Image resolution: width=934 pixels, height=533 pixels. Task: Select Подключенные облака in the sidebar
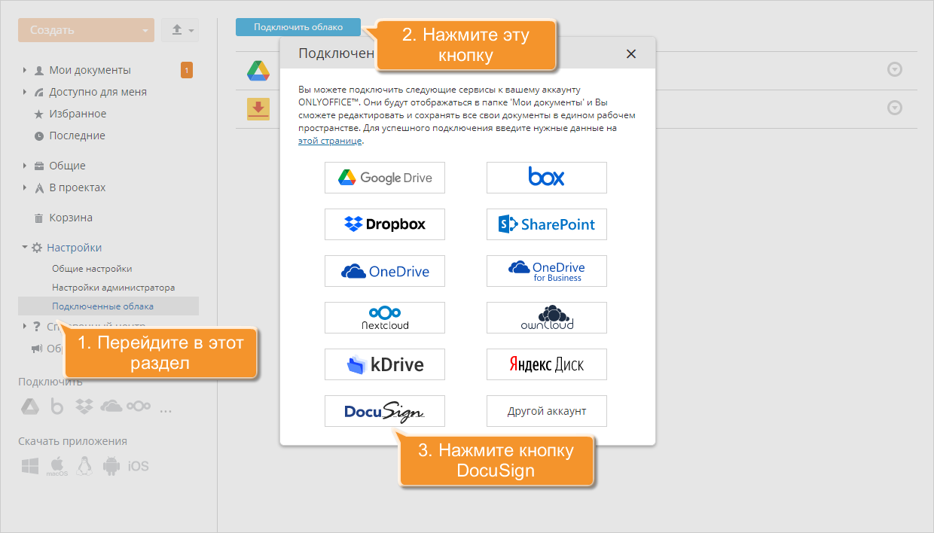click(108, 306)
